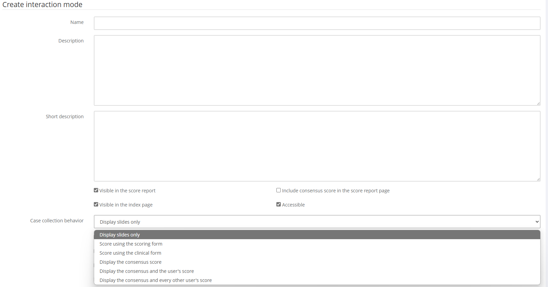The image size is (548, 287).
Task: Click the Short description resize handle
Action: [538, 179]
